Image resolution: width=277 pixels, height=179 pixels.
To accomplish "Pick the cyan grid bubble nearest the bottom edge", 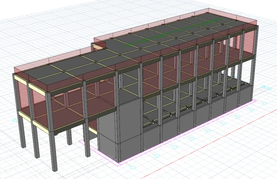I will (133, 167).
